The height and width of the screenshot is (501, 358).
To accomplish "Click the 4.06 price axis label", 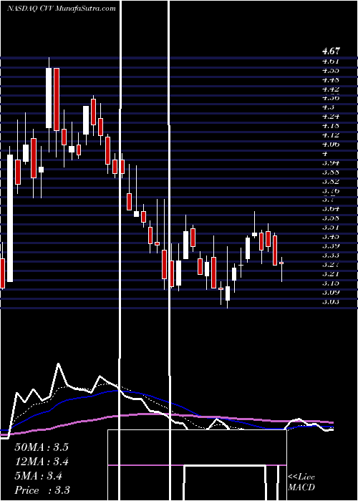I will [x=331, y=145].
